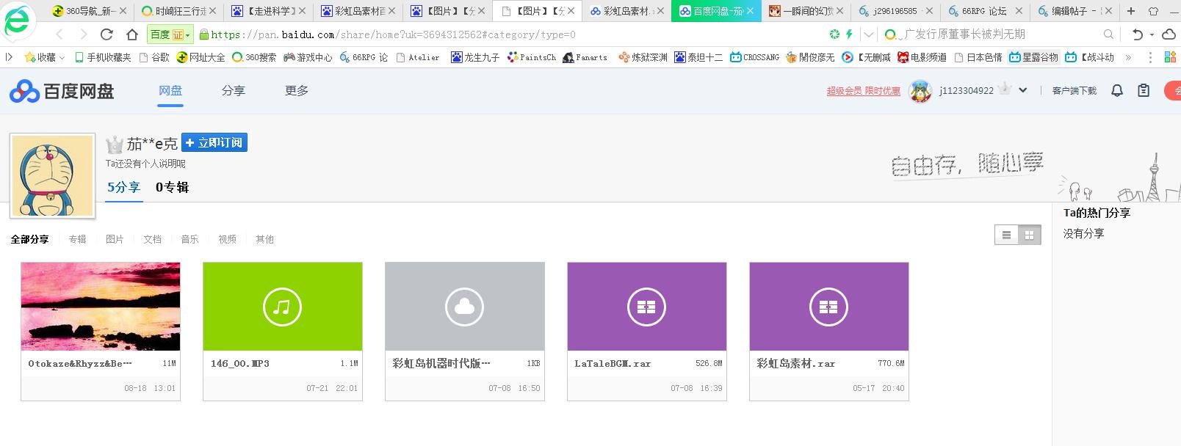
Task: Click the search magnifier in browser search box
Action: 1109,34
